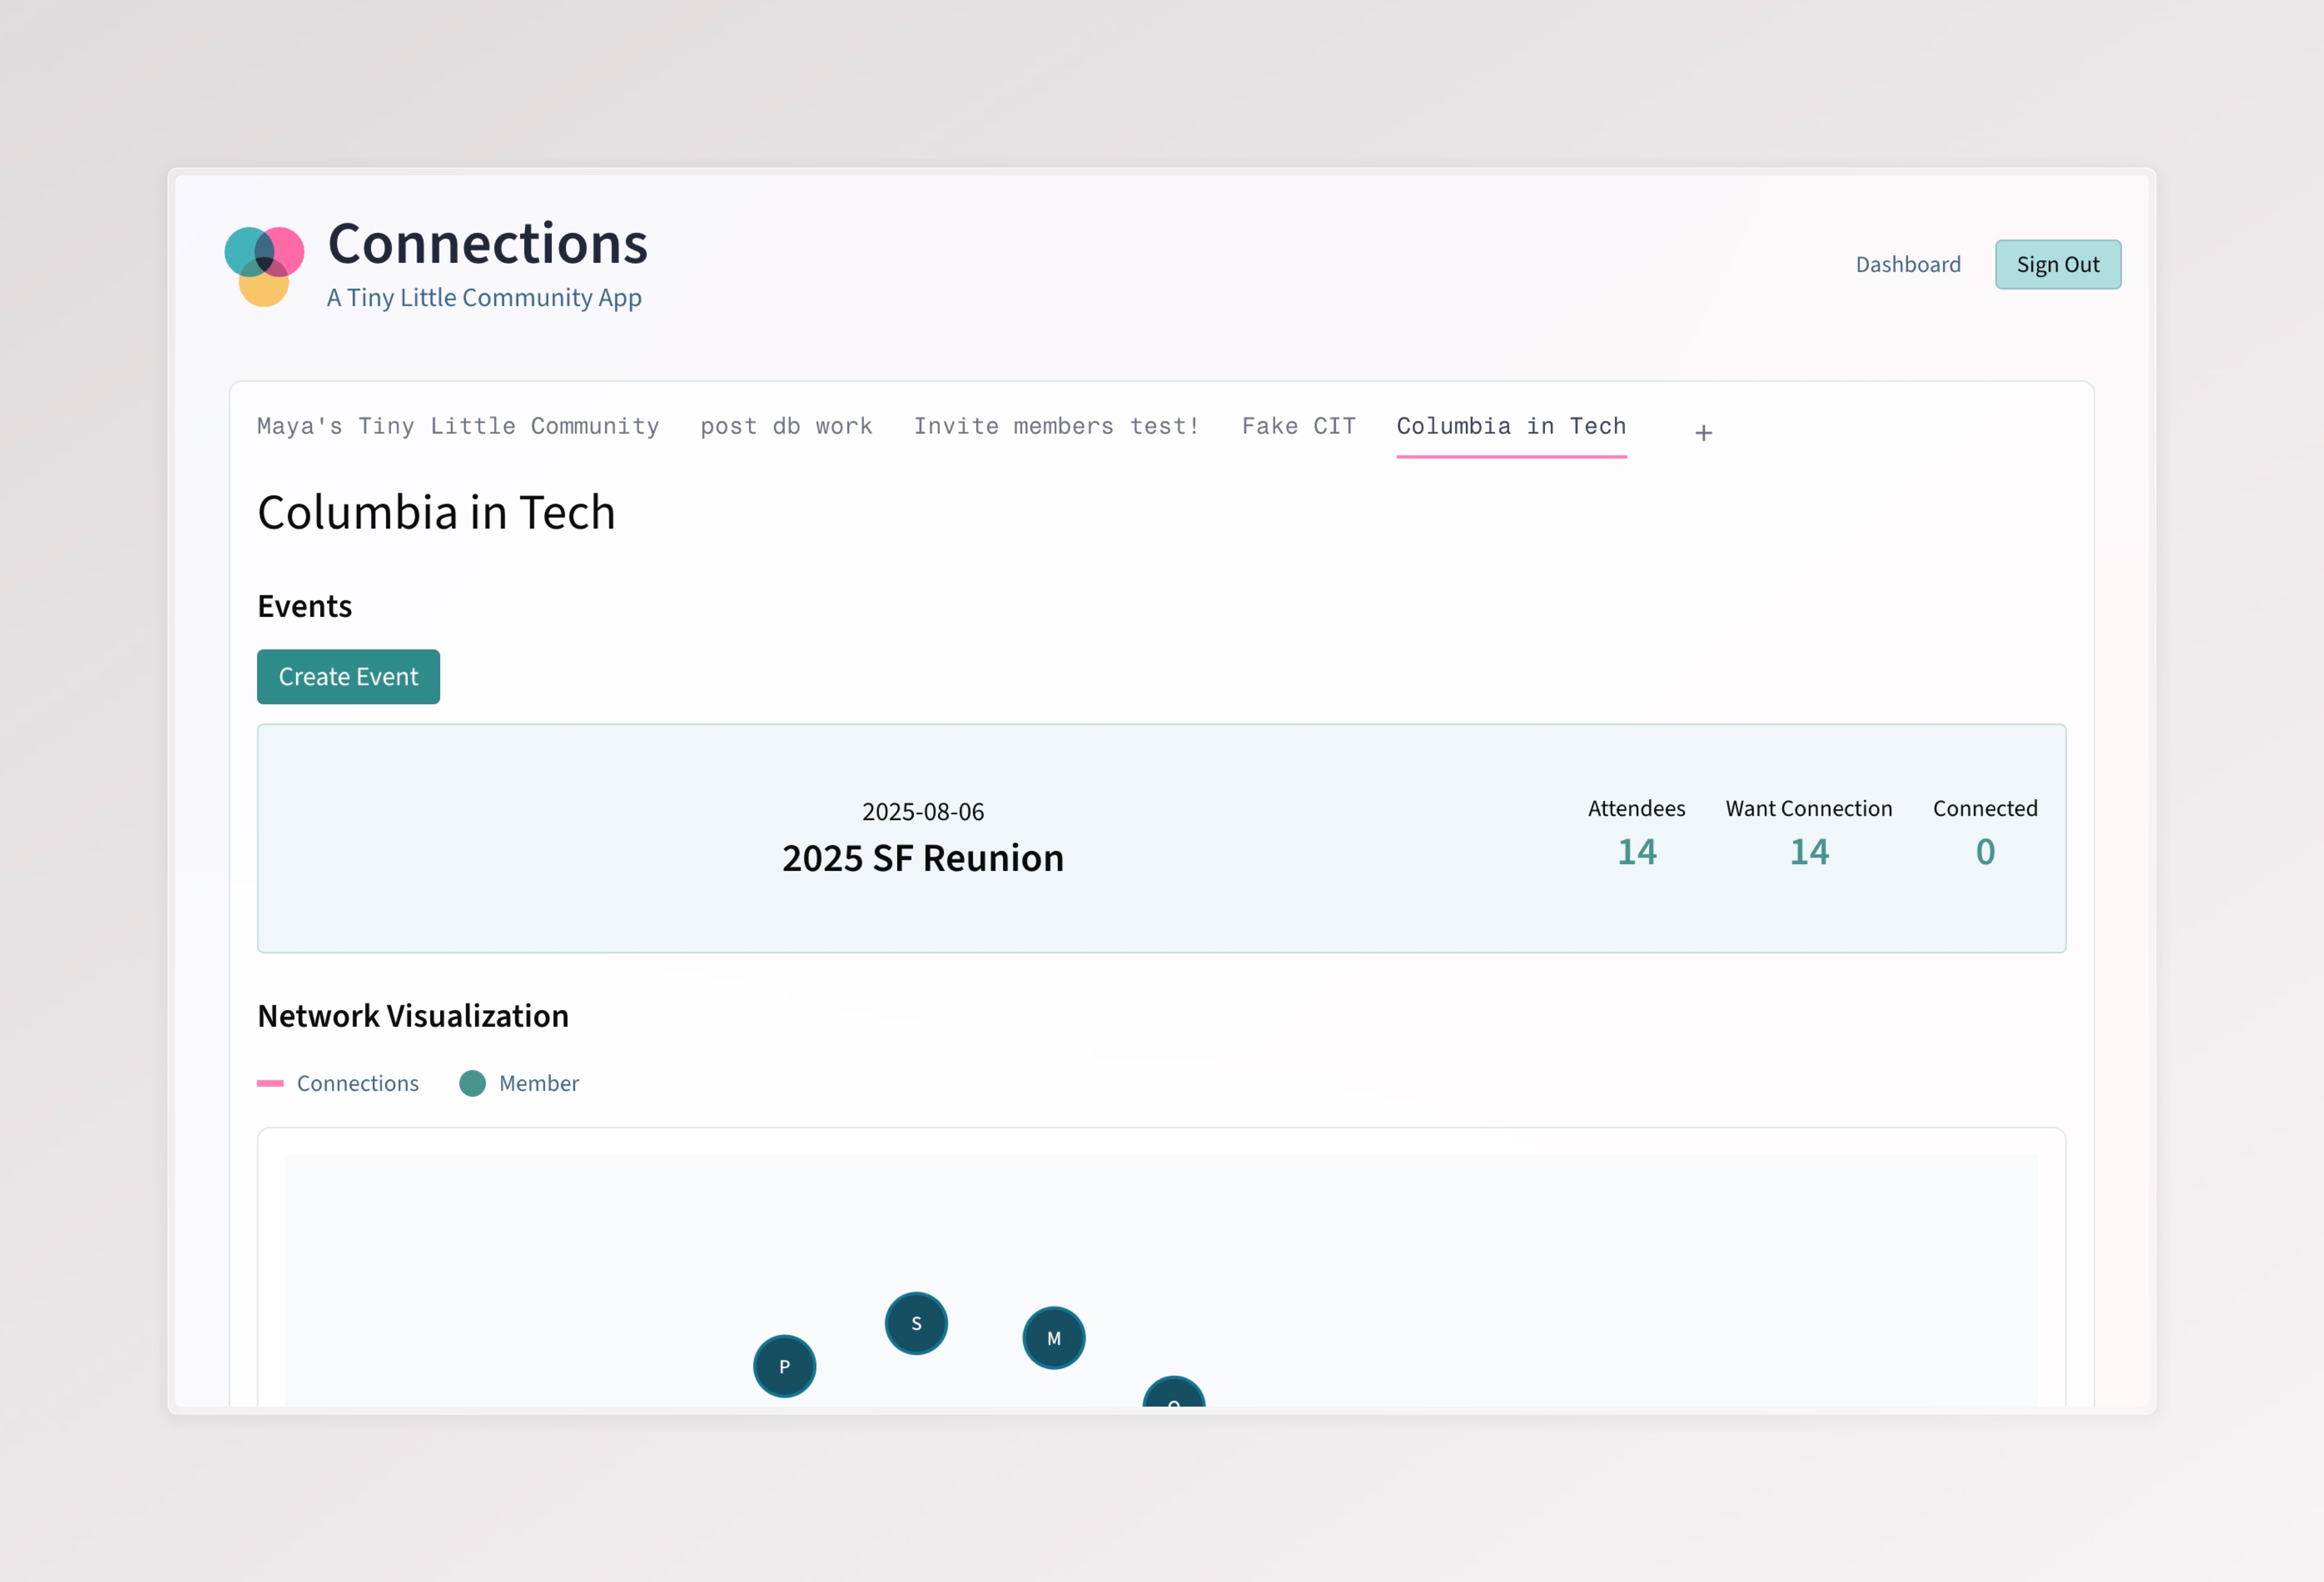Open Invite members test! tab
Screen dimensions: 2324x1582
click(1056, 426)
